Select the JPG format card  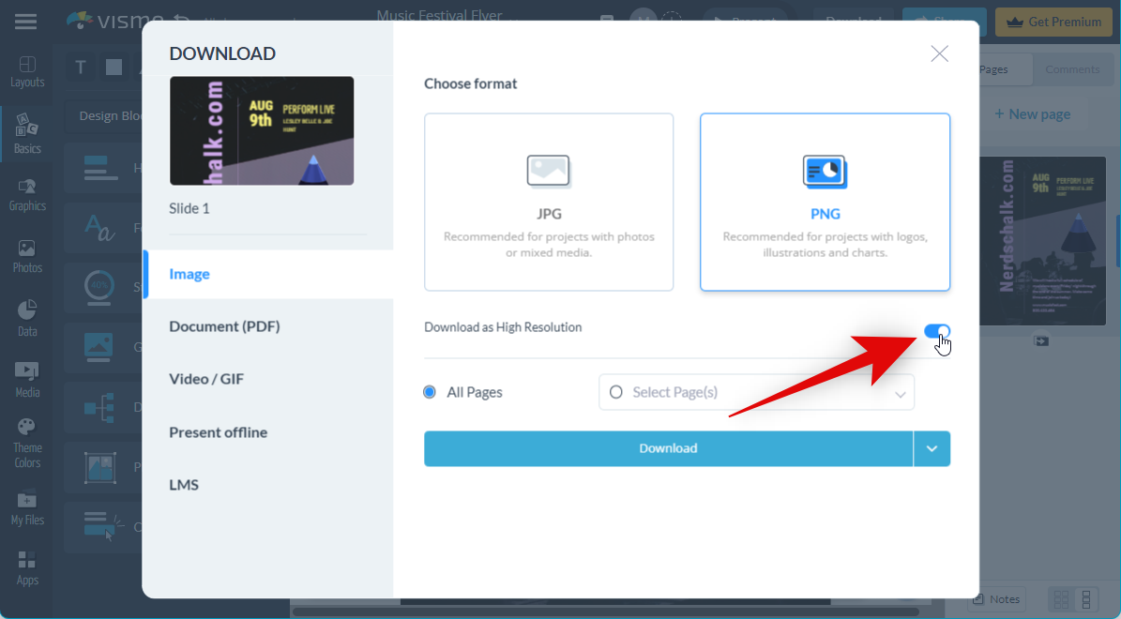pos(549,202)
